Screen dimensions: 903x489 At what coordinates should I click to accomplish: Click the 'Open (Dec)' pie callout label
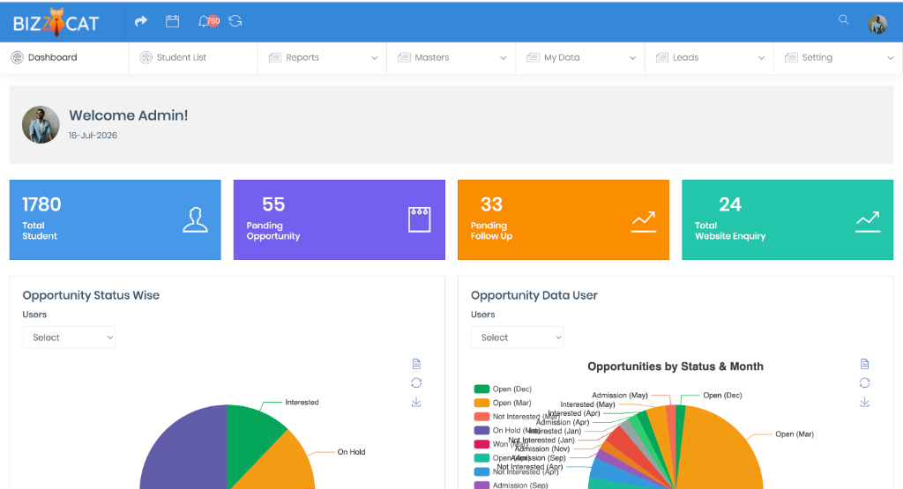pos(722,396)
